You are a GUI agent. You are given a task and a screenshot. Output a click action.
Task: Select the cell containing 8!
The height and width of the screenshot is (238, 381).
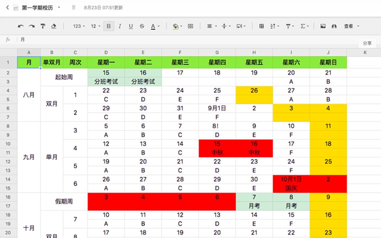217,126
